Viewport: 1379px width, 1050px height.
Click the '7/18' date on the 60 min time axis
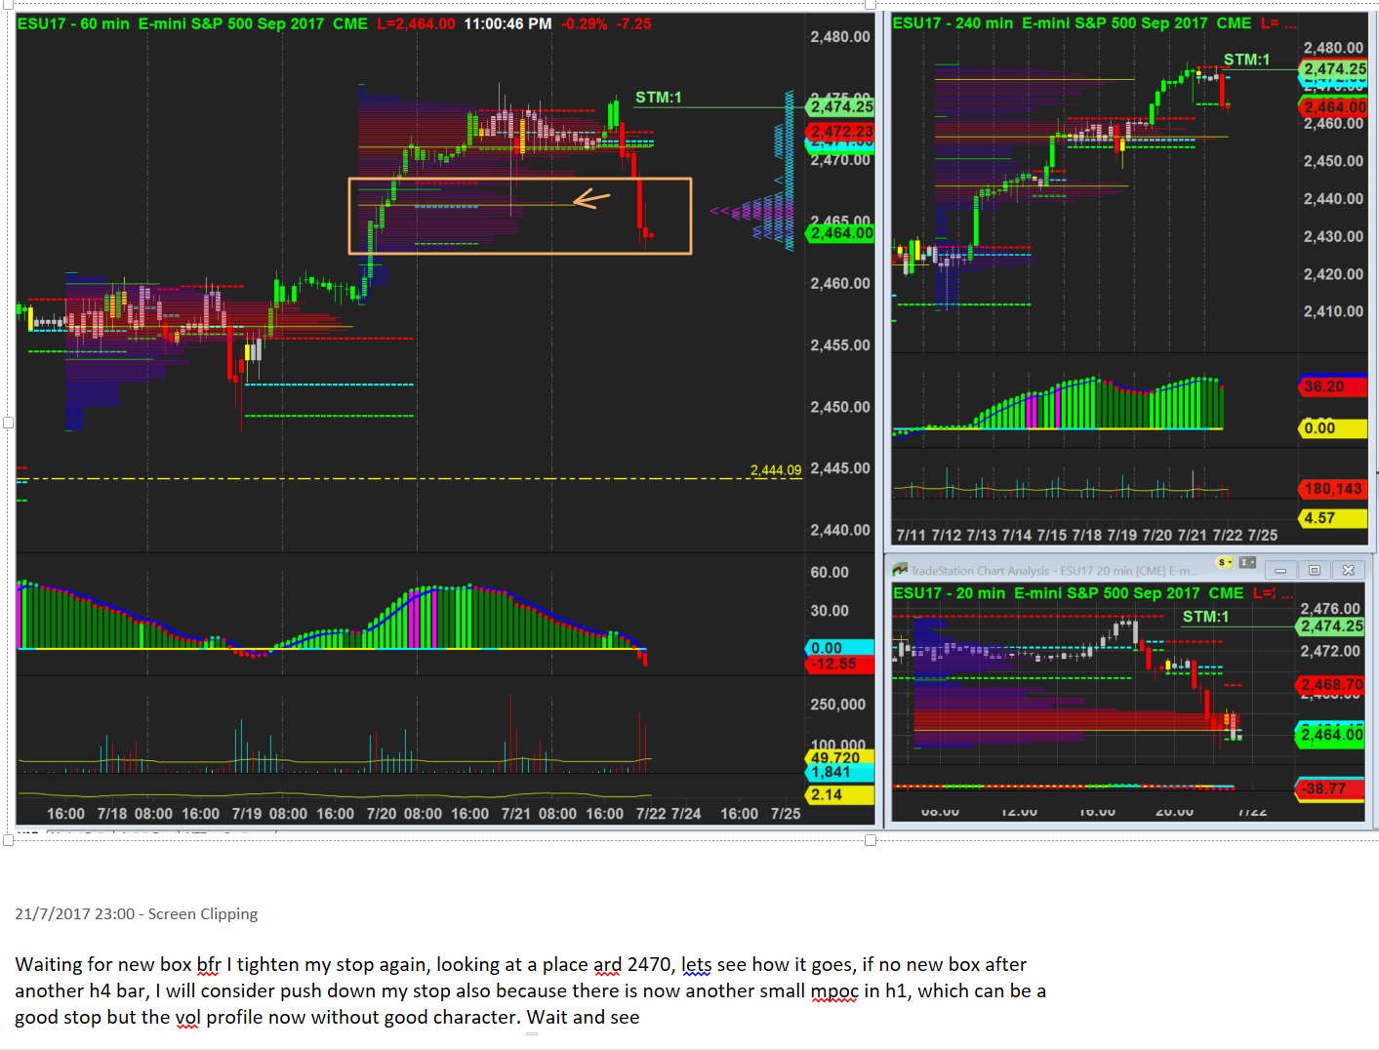tap(112, 814)
